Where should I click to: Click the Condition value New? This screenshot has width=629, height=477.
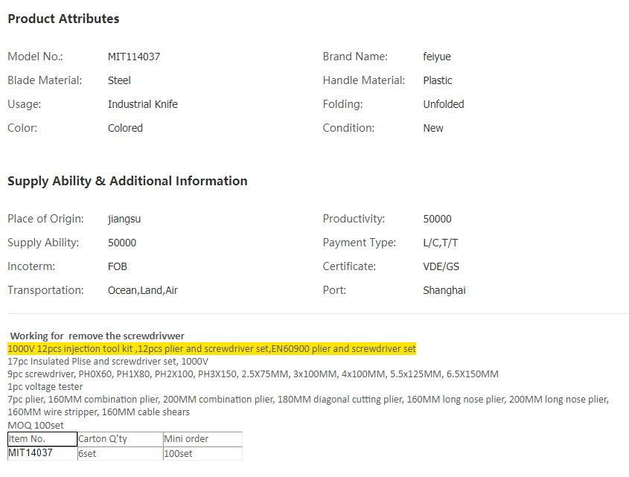pyautogui.click(x=433, y=128)
